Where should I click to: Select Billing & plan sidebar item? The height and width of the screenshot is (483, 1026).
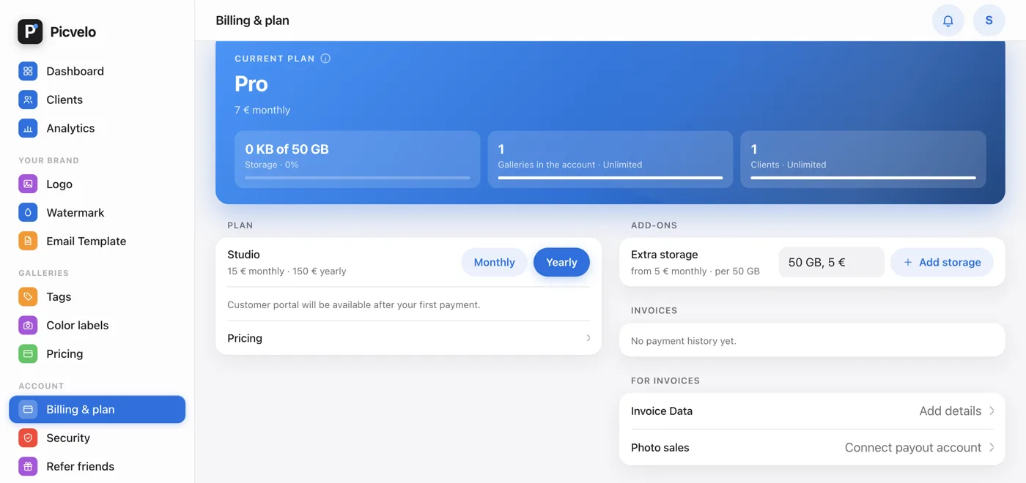click(97, 409)
